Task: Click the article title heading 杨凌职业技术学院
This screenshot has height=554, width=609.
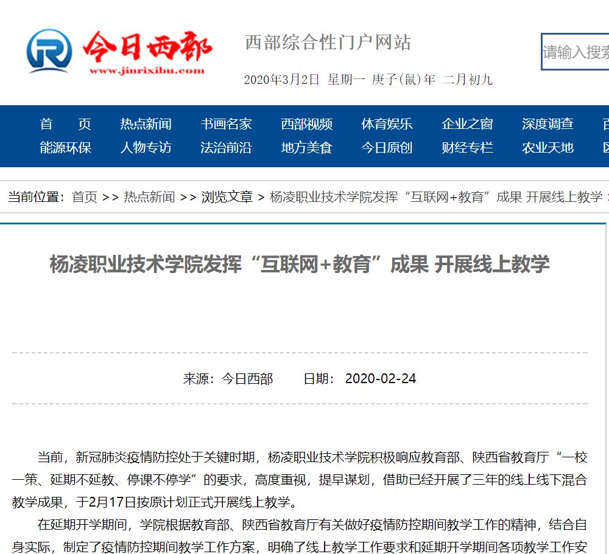Action: 299,265
